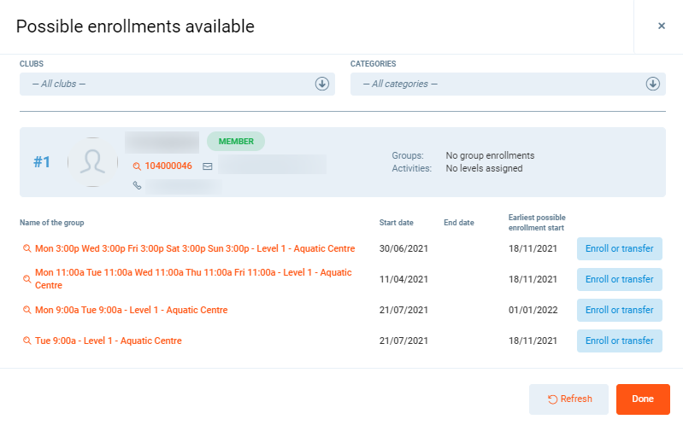Image resolution: width=683 pixels, height=431 pixels.
Task: Click arrow icon in Categories filter
Action: click(652, 84)
